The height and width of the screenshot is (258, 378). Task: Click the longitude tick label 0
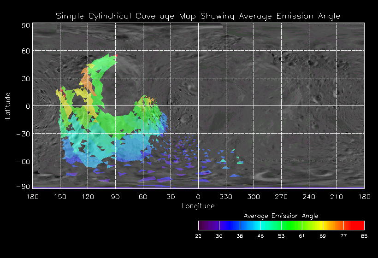click(198, 197)
